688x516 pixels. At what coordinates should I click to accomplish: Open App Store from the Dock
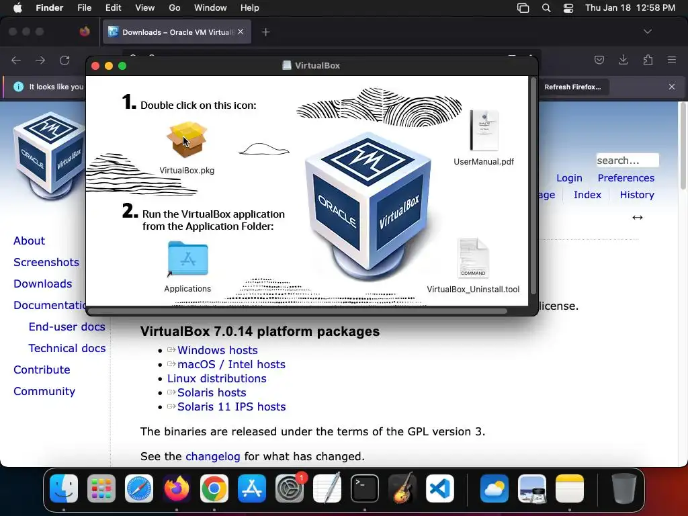pyautogui.click(x=252, y=488)
